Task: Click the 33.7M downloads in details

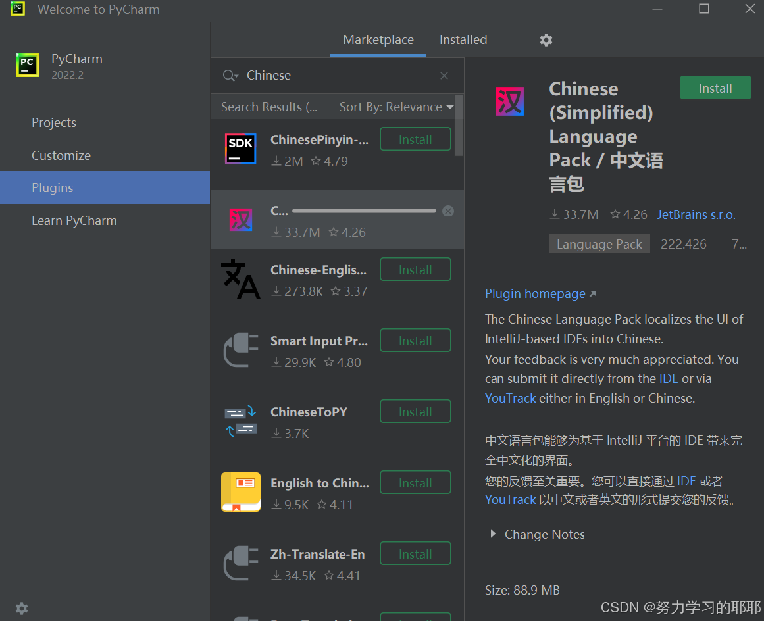Action: coord(574,215)
